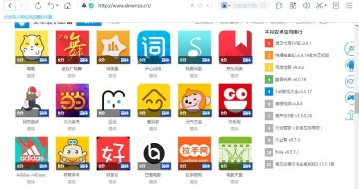Open the 电电 hamster app icon
The width and height of the screenshot is (359, 189).
tap(32, 47)
